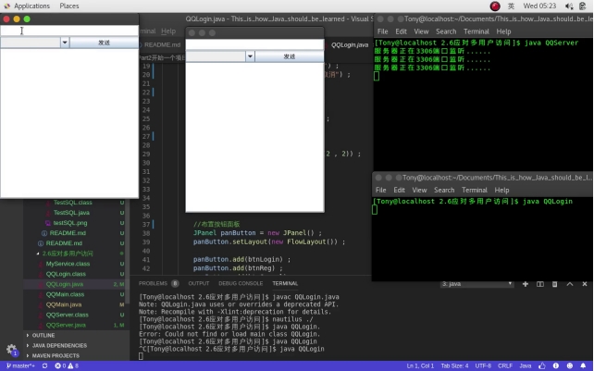Open Terminal menu in QQServer terminal

(x=476, y=31)
